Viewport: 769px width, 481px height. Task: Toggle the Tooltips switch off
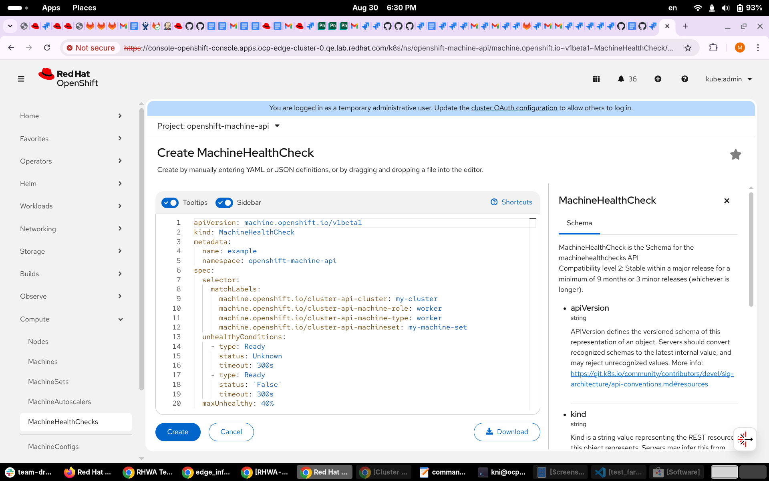[x=170, y=202]
